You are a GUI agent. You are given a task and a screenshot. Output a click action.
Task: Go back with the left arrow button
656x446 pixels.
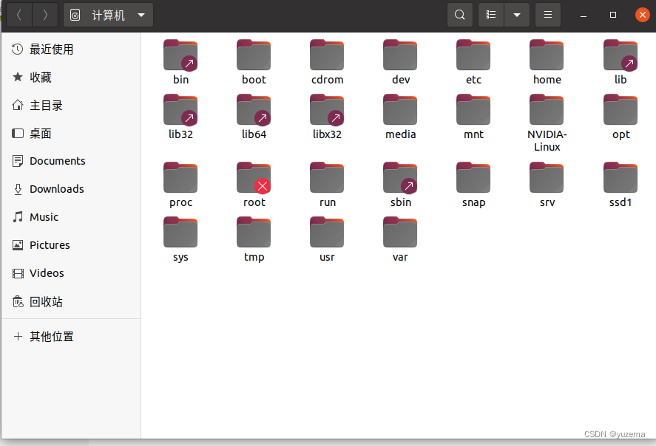coord(19,15)
